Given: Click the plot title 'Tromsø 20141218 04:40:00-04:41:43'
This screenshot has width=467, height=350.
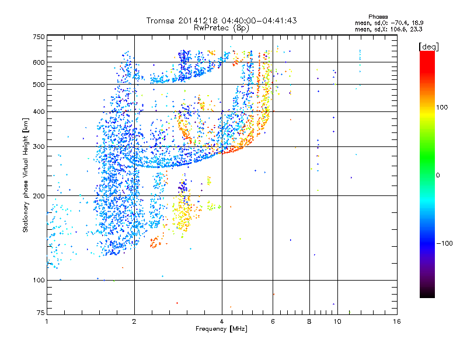Looking at the screenshot, I should pyautogui.click(x=221, y=20).
